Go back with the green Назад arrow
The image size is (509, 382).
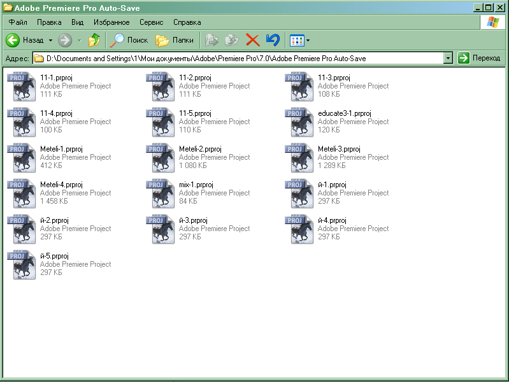tap(13, 40)
